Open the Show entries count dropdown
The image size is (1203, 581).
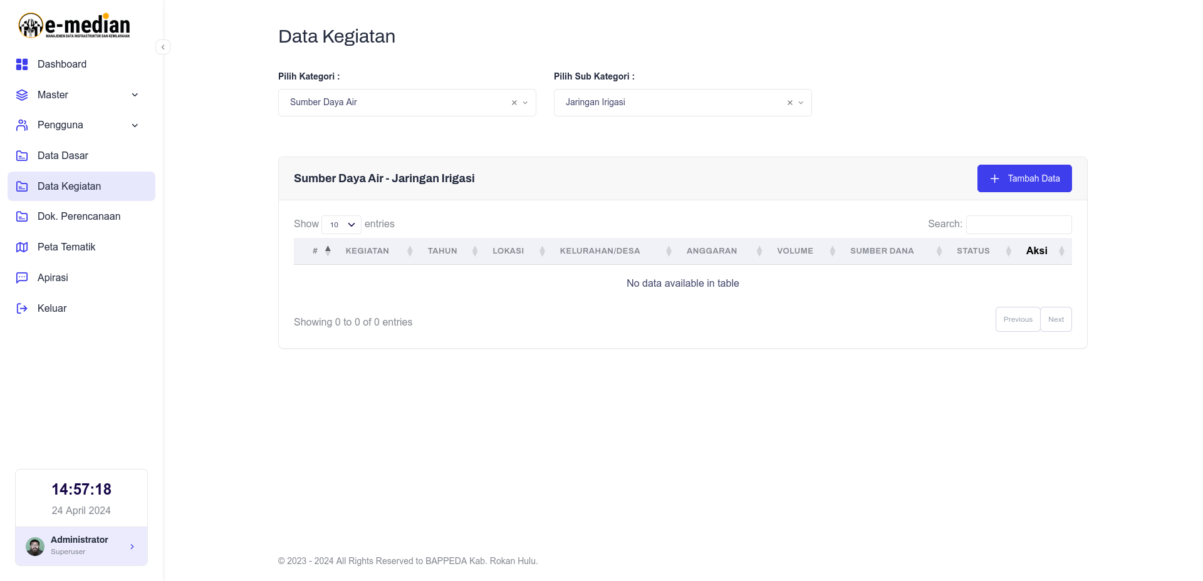point(341,225)
